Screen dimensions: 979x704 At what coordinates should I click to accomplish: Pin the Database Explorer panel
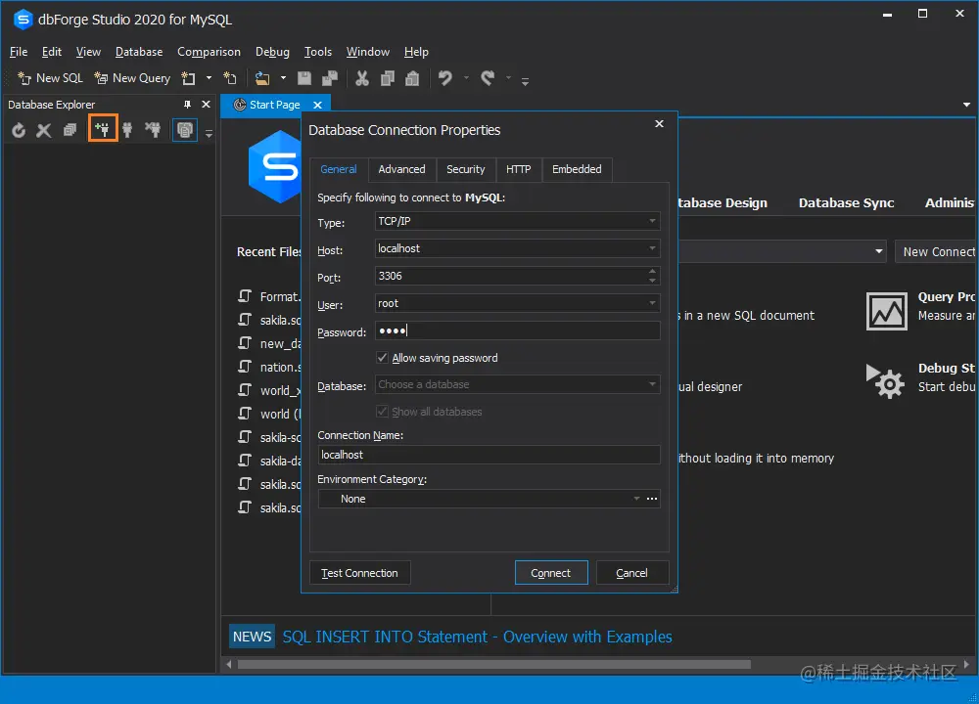pos(186,104)
